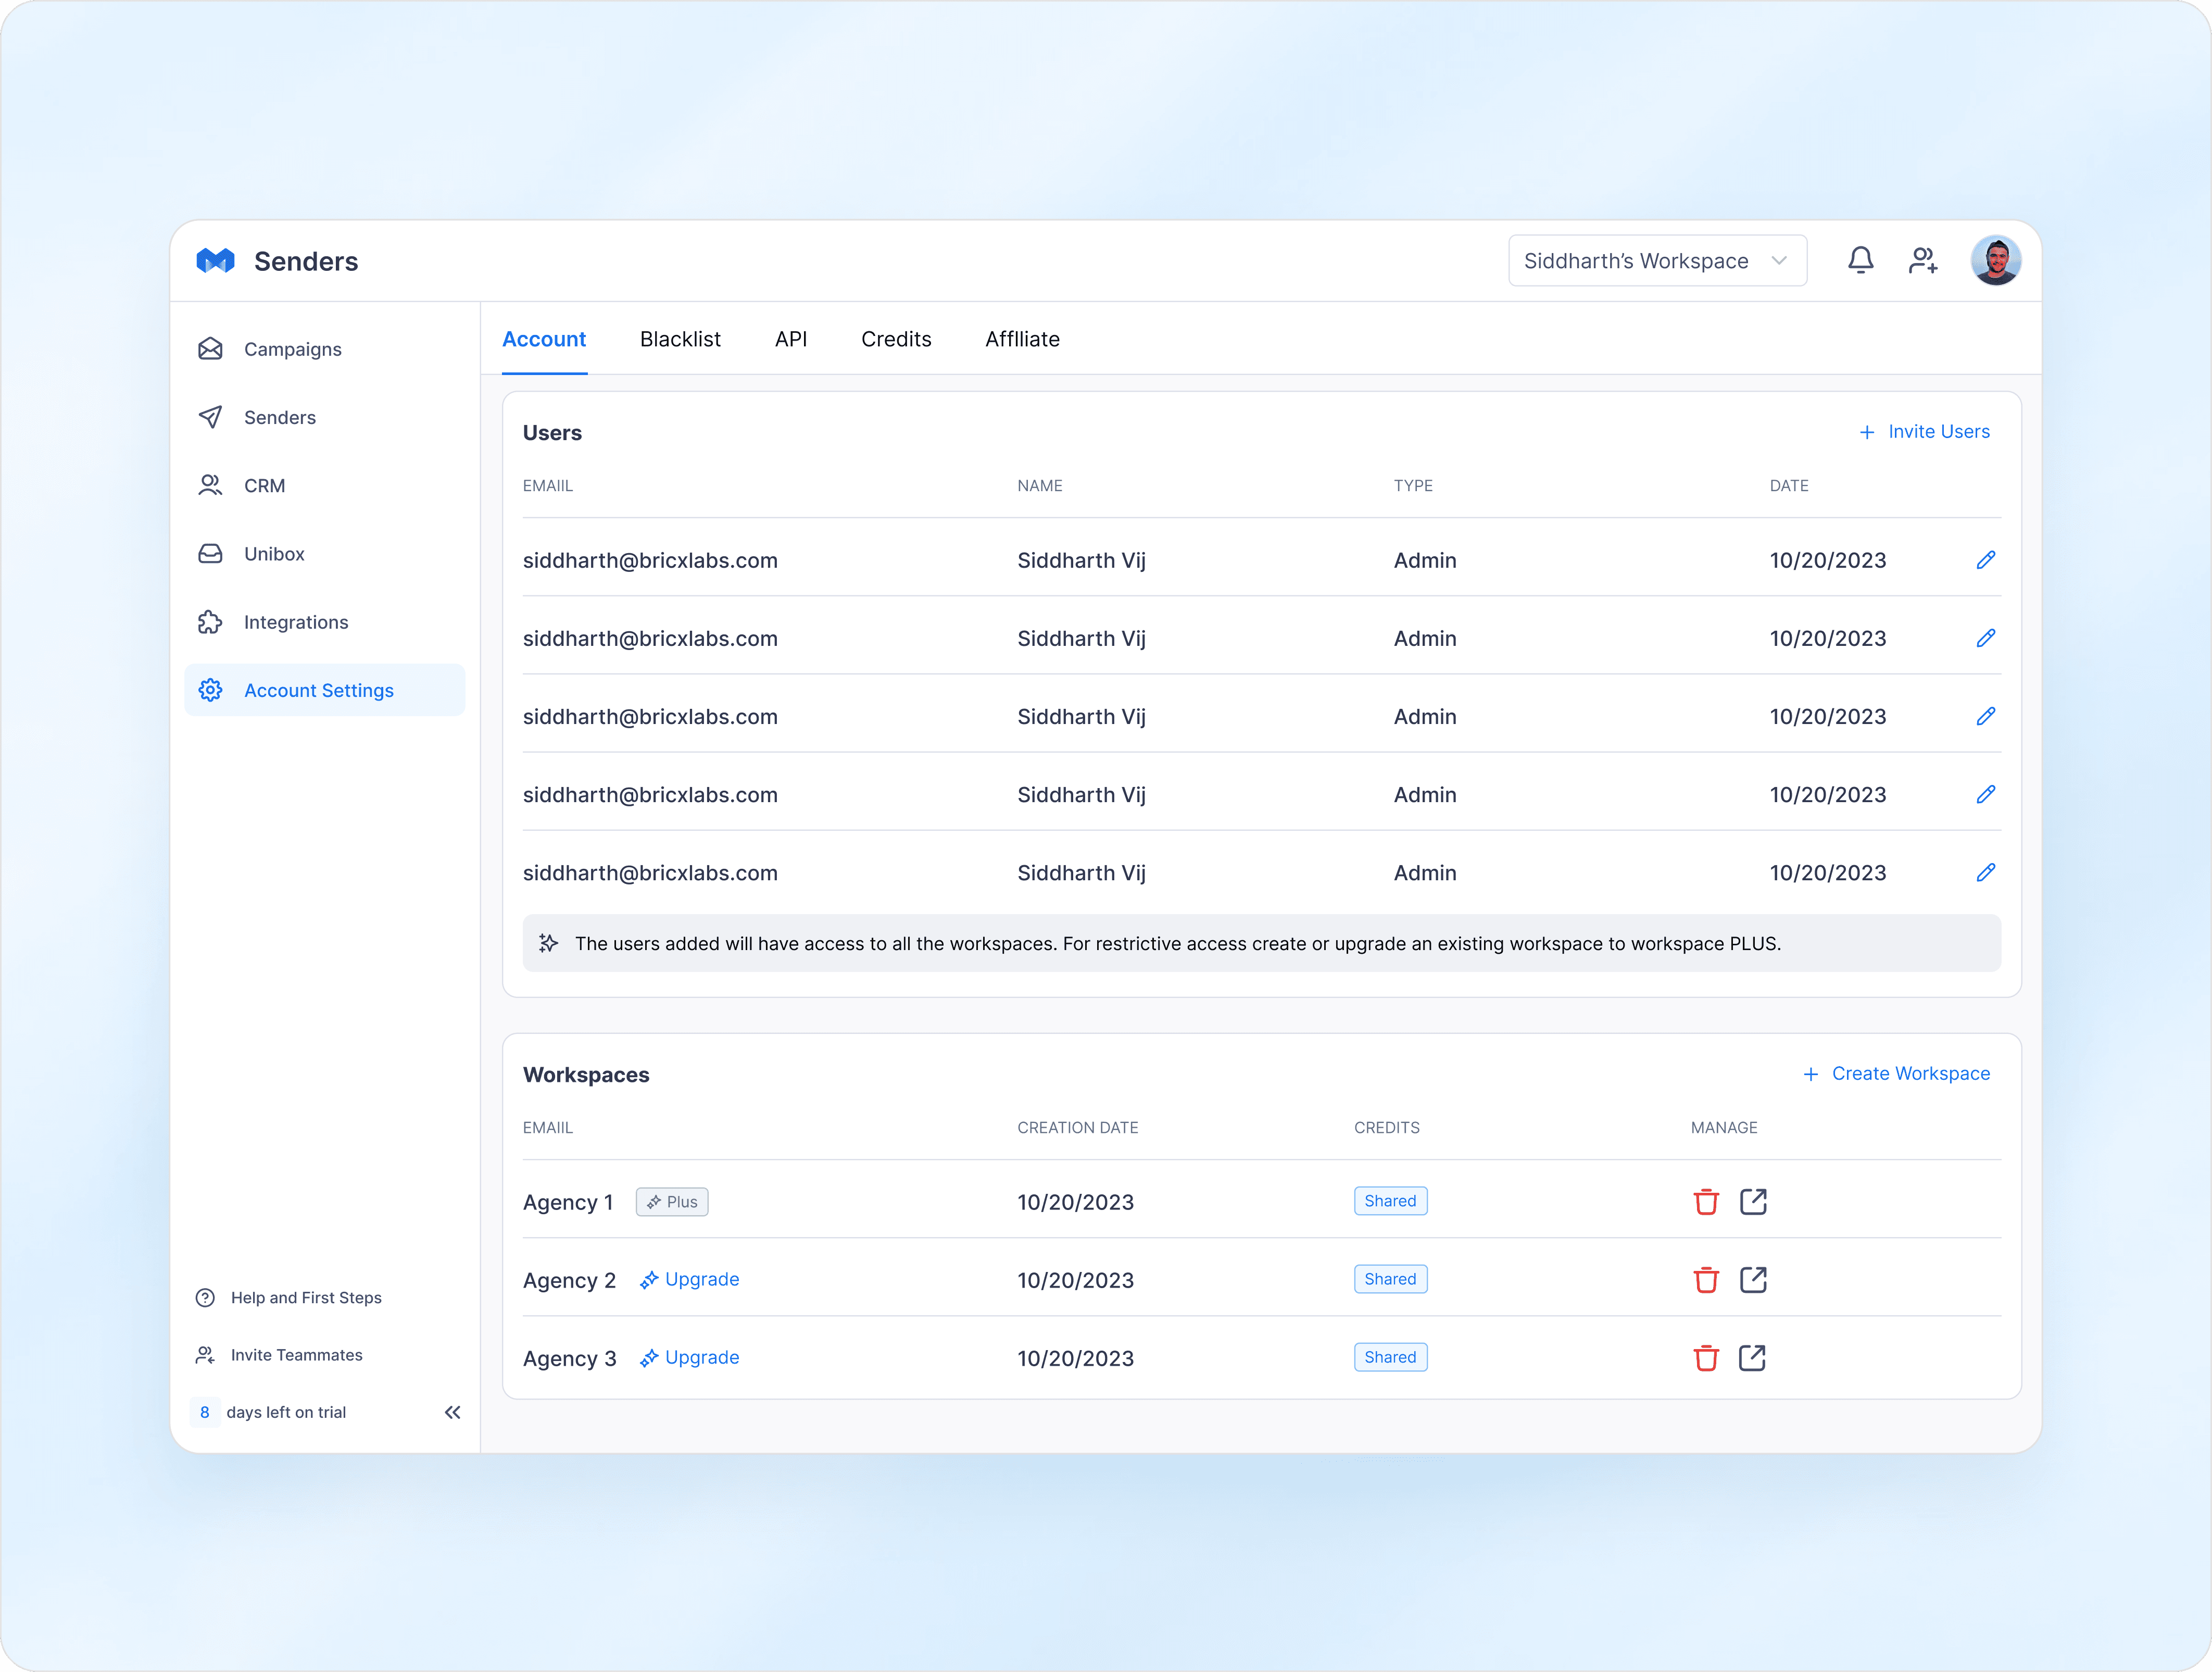Click the notifications bell icon
This screenshot has width=2212, height=1672.
pyautogui.click(x=1859, y=261)
